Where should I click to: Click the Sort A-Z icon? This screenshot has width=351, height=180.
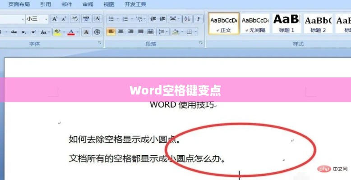pyautogui.click(x=187, y=19)
